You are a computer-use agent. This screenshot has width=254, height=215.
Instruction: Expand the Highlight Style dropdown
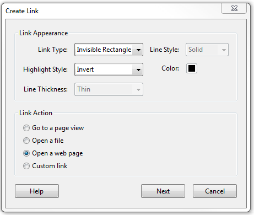click(109, 69)
